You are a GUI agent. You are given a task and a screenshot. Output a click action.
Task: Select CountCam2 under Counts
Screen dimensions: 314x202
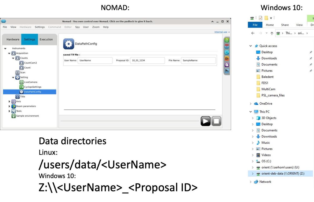click(x=30, y=63)
